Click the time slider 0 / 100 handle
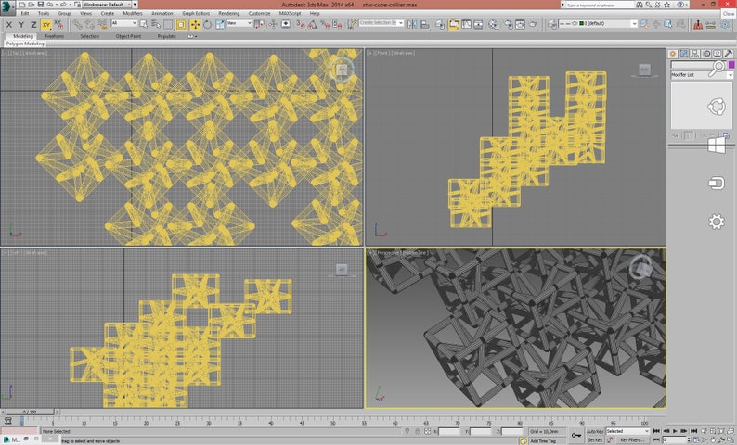Viewport: 737px width, 445px height. coord(30,412)
